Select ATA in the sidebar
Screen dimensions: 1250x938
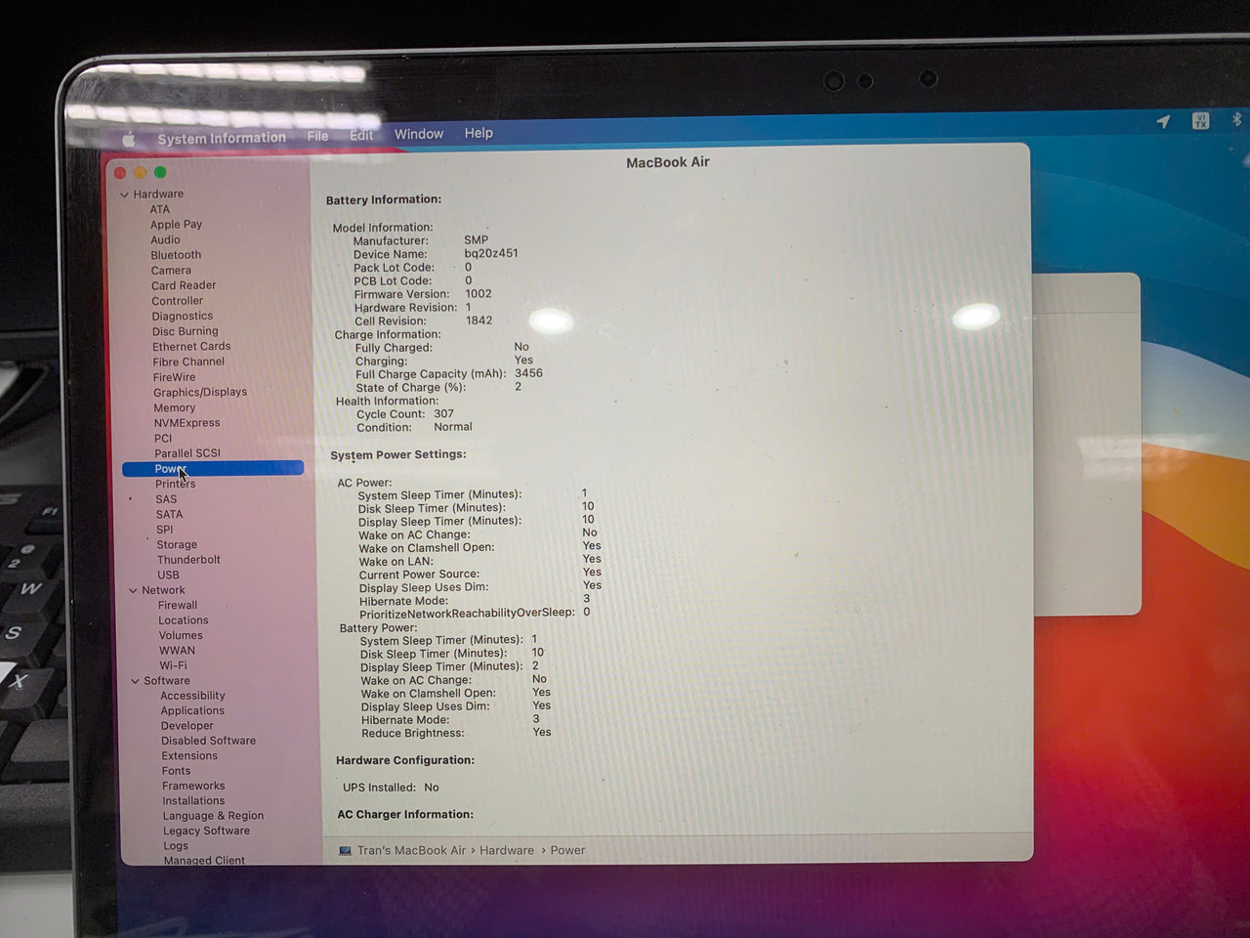point(160,209)
